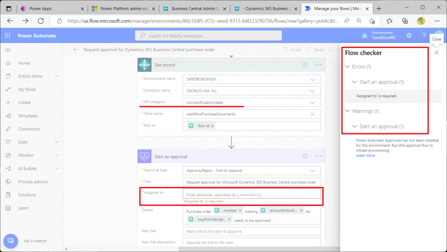Collapse Start an approval under Warnings
The height and width of the screenshot is (252, 447).
[x=354, y=126]
